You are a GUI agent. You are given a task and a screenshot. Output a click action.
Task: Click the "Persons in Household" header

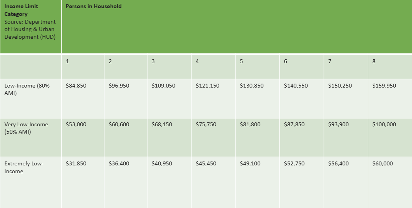[93, 6]
